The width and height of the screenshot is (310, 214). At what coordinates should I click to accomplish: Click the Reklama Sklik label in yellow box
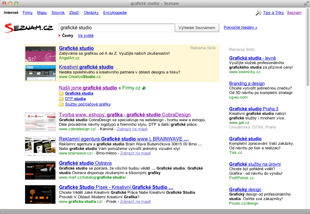pyautogui.click(x=203, y=48)
